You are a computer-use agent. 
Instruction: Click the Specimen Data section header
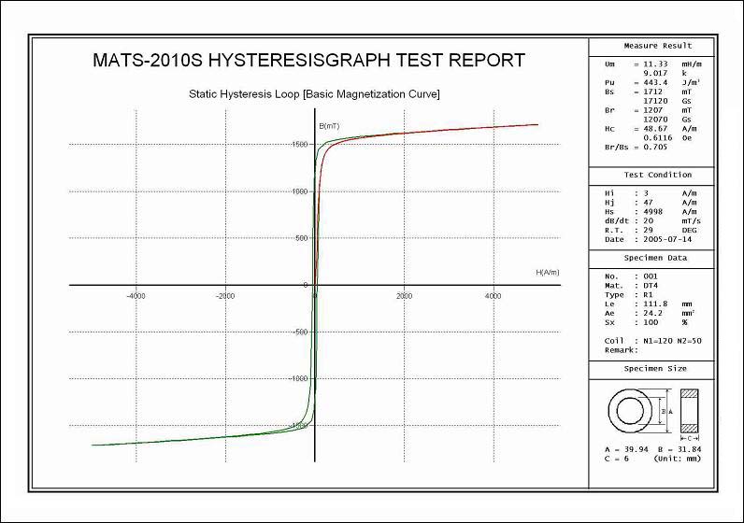657,259
